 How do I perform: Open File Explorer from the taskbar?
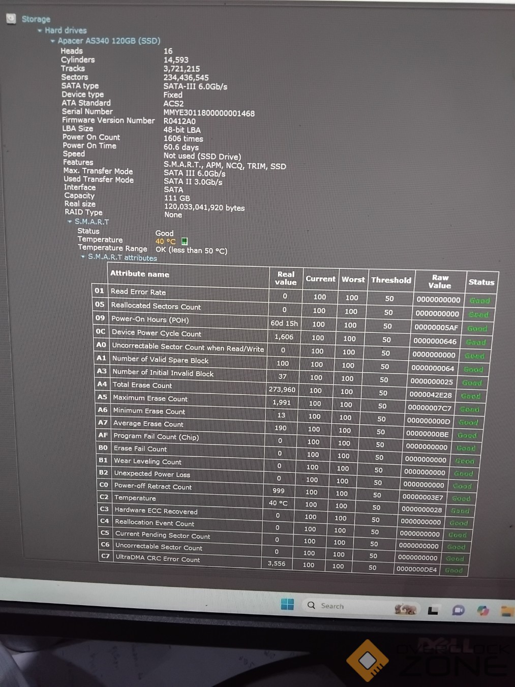507,611
